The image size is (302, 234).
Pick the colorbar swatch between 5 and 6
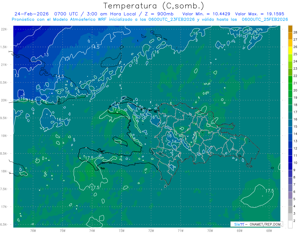pyautogui.click(x=290, y=195)
